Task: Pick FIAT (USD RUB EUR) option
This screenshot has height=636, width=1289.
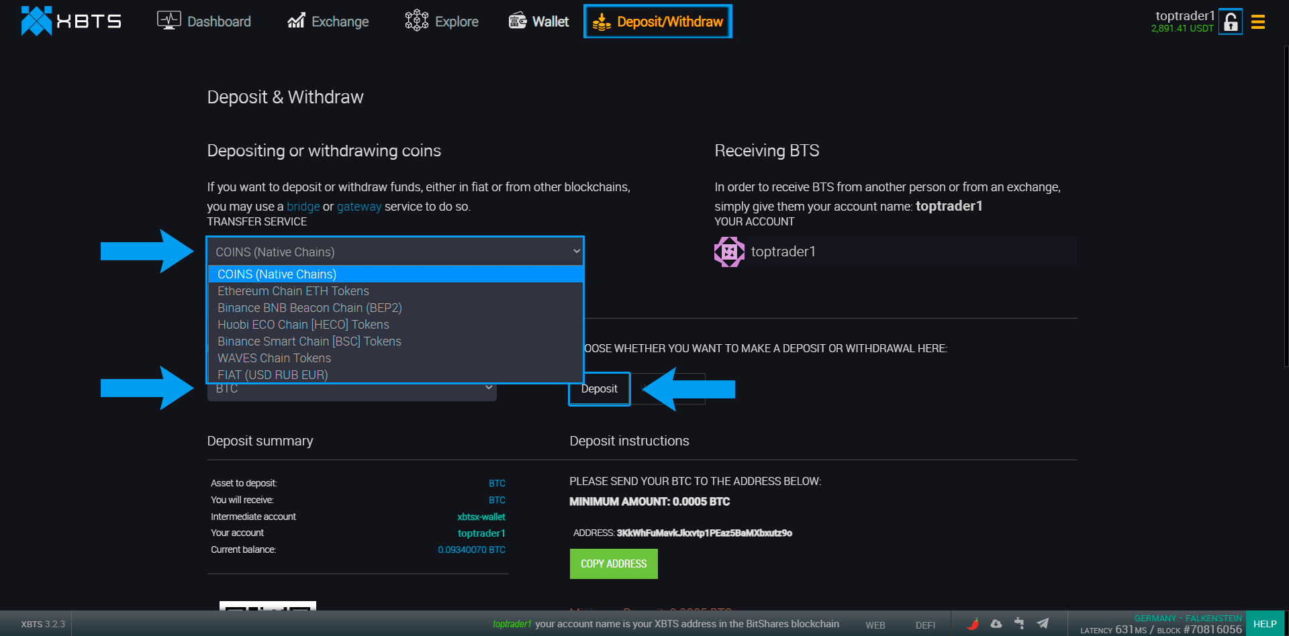Action: [x=273, y=374]
